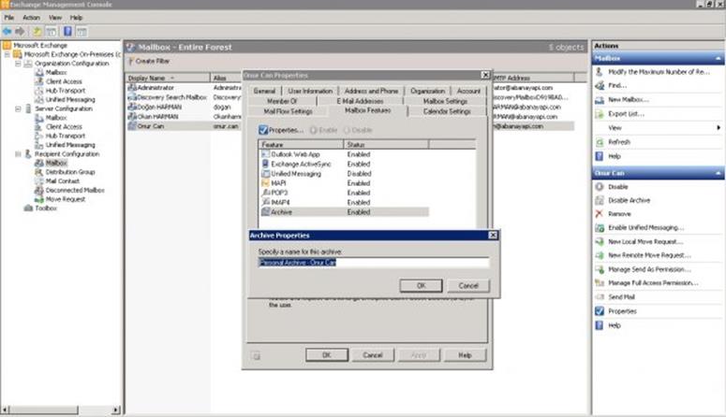Collapse Microsoft Exchange On-Premises node

(x=7, y=54)
